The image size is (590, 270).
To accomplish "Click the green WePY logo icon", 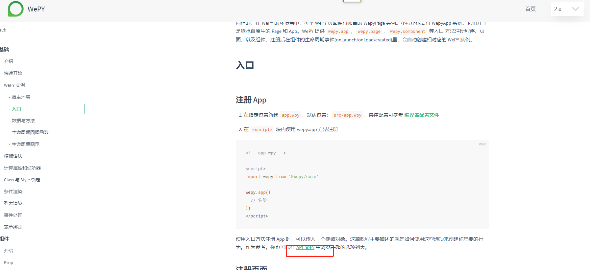I will coord(15,9).
